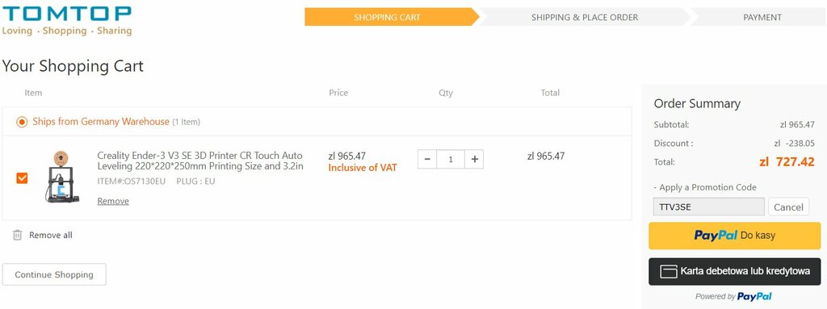827x309 pixels.
Task: Go to the Payment step
Action: [x=761, y=17]
